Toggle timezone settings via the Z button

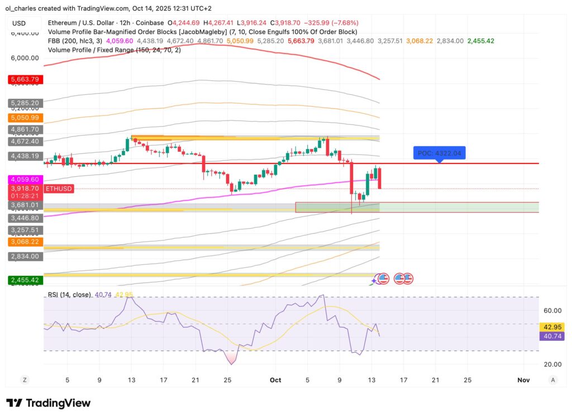(x=25, y=379)
